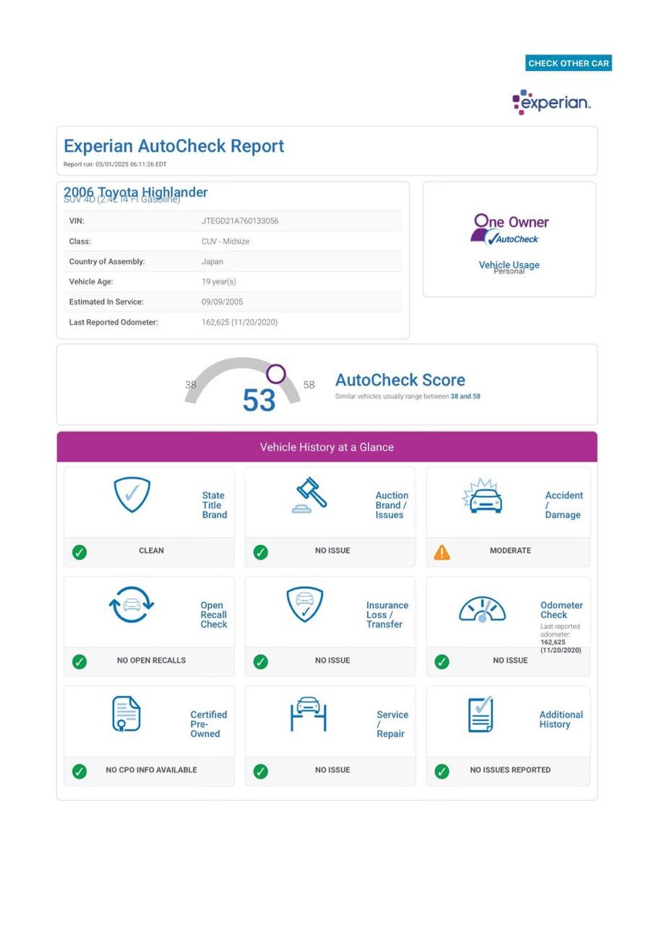Click the Additional History document icon

pos(481,714)
